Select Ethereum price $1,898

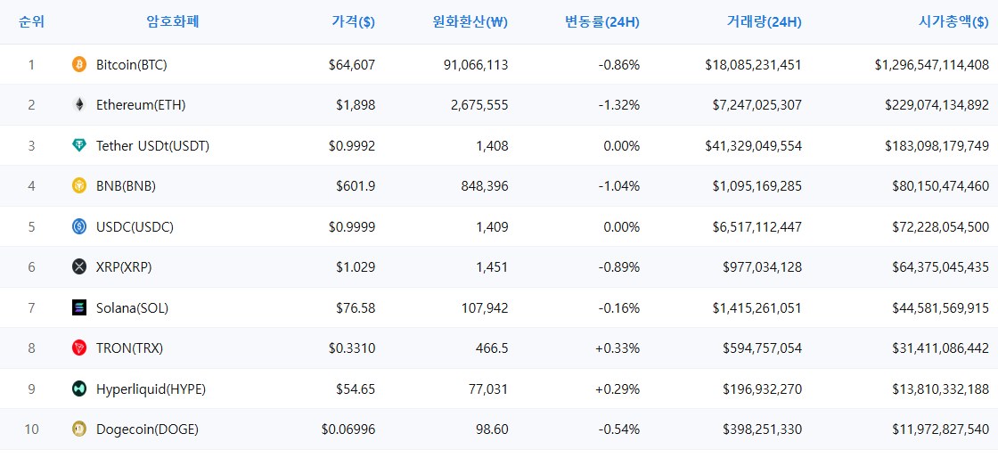356,105
